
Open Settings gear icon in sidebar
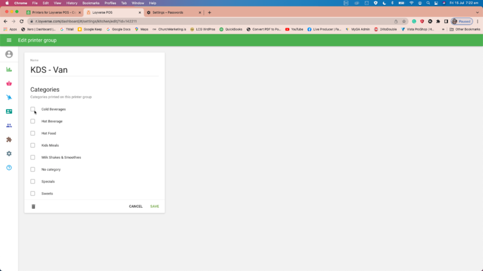(x=9, y=154)
